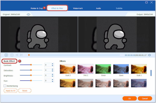This screenshot has height=103, width=156.
Task: Mute the volume speaker icon
Action: (149, 55)
